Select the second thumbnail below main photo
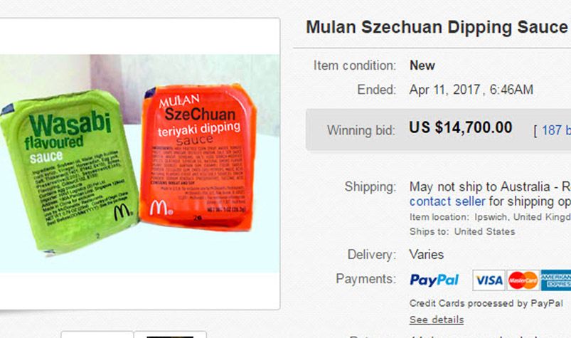 170,334
